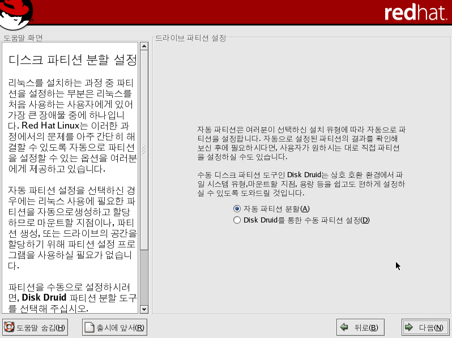Click the 뒤로(B) back button
Image resolution: width=452 pixels, height=338 pixels.
click(x=360, y=327)
